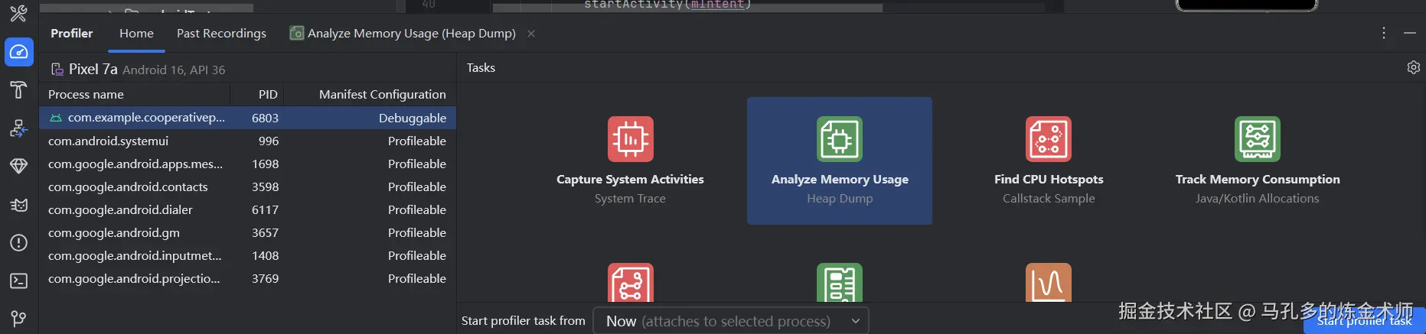Close the Analyze Memory Usage tab

coord(531,34)
